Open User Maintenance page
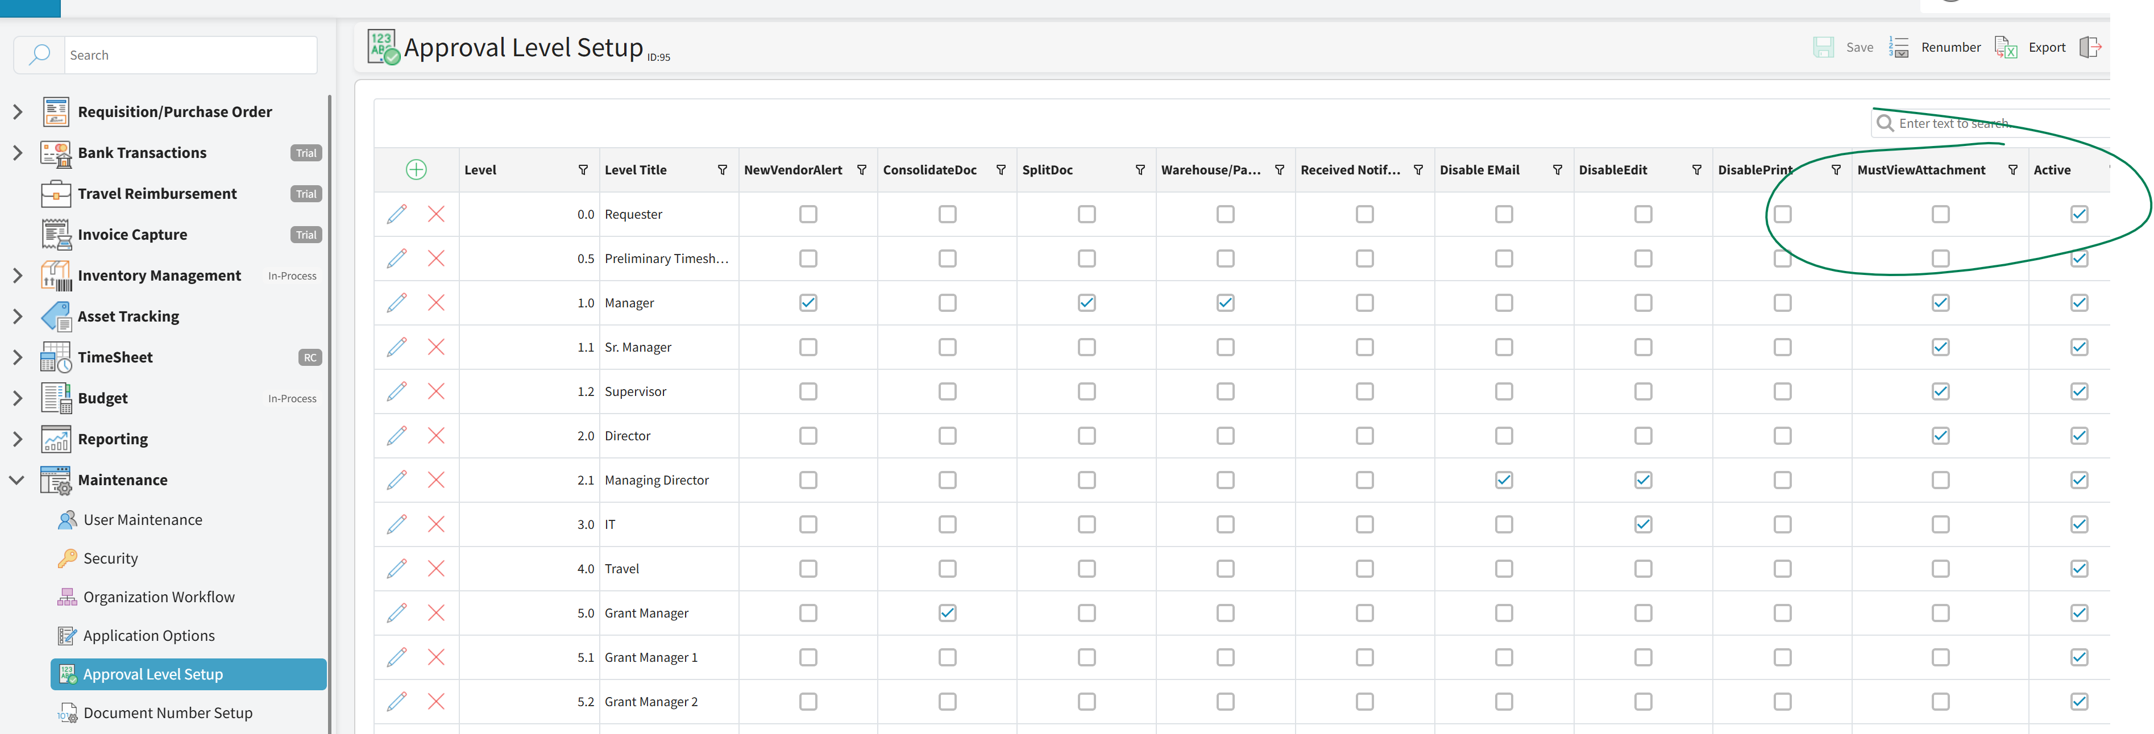2154x734 pixels. [142, 520]
